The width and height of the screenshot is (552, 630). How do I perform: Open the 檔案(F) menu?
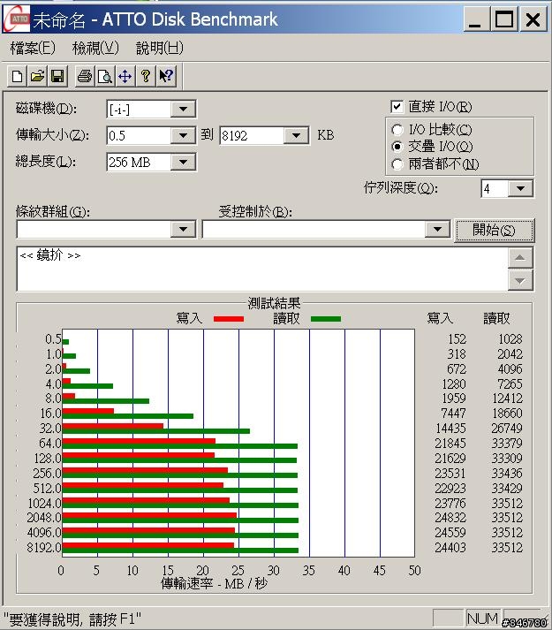33,48
